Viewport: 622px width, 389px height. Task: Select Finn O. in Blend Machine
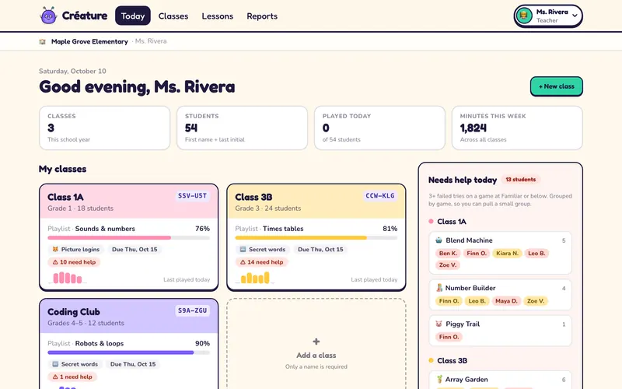click(x=477, y=254)
